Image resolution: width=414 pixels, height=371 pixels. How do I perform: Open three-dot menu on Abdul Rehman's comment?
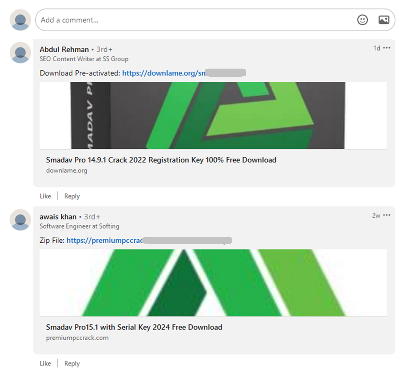click(x=387, y=48)
